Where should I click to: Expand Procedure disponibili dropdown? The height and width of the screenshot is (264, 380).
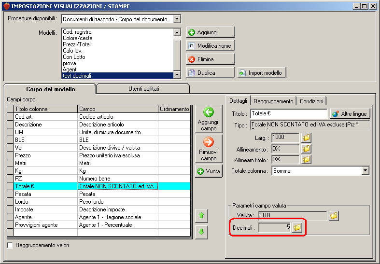point(177,19)
